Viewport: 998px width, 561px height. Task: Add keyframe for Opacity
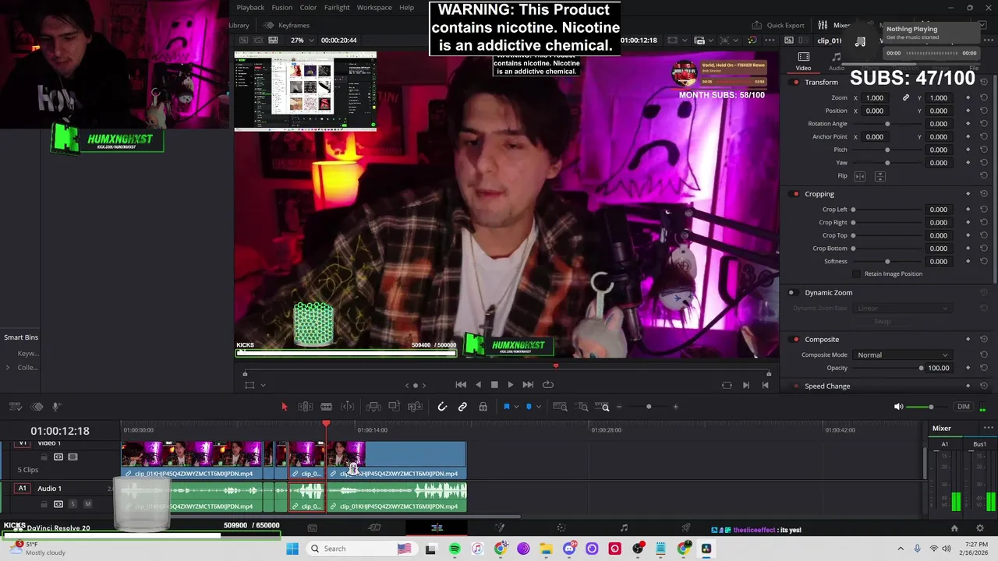coord(968,369)
